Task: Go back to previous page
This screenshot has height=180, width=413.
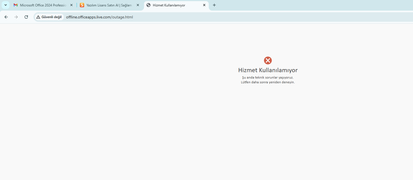Action: click(6, 17)
